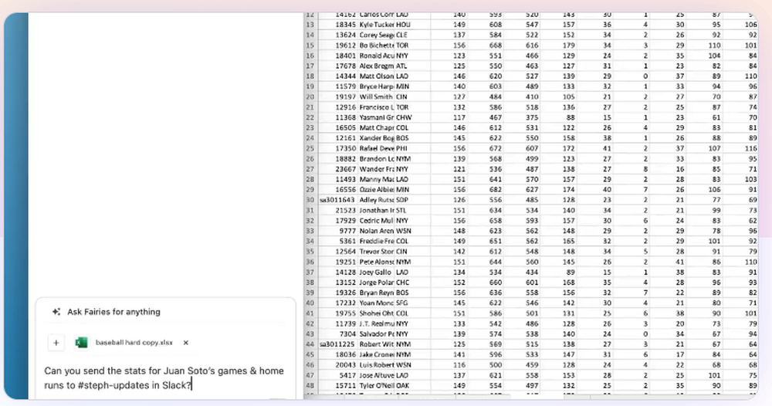The image size is (772, 406).
Task: Select the 'SDP' team cell
Action: pyautogui.click(x=412, y=200)
